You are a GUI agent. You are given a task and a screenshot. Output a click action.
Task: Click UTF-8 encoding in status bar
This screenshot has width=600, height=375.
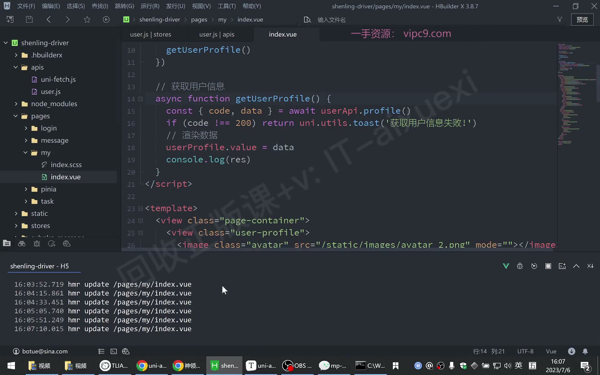(x=525, y=351)
